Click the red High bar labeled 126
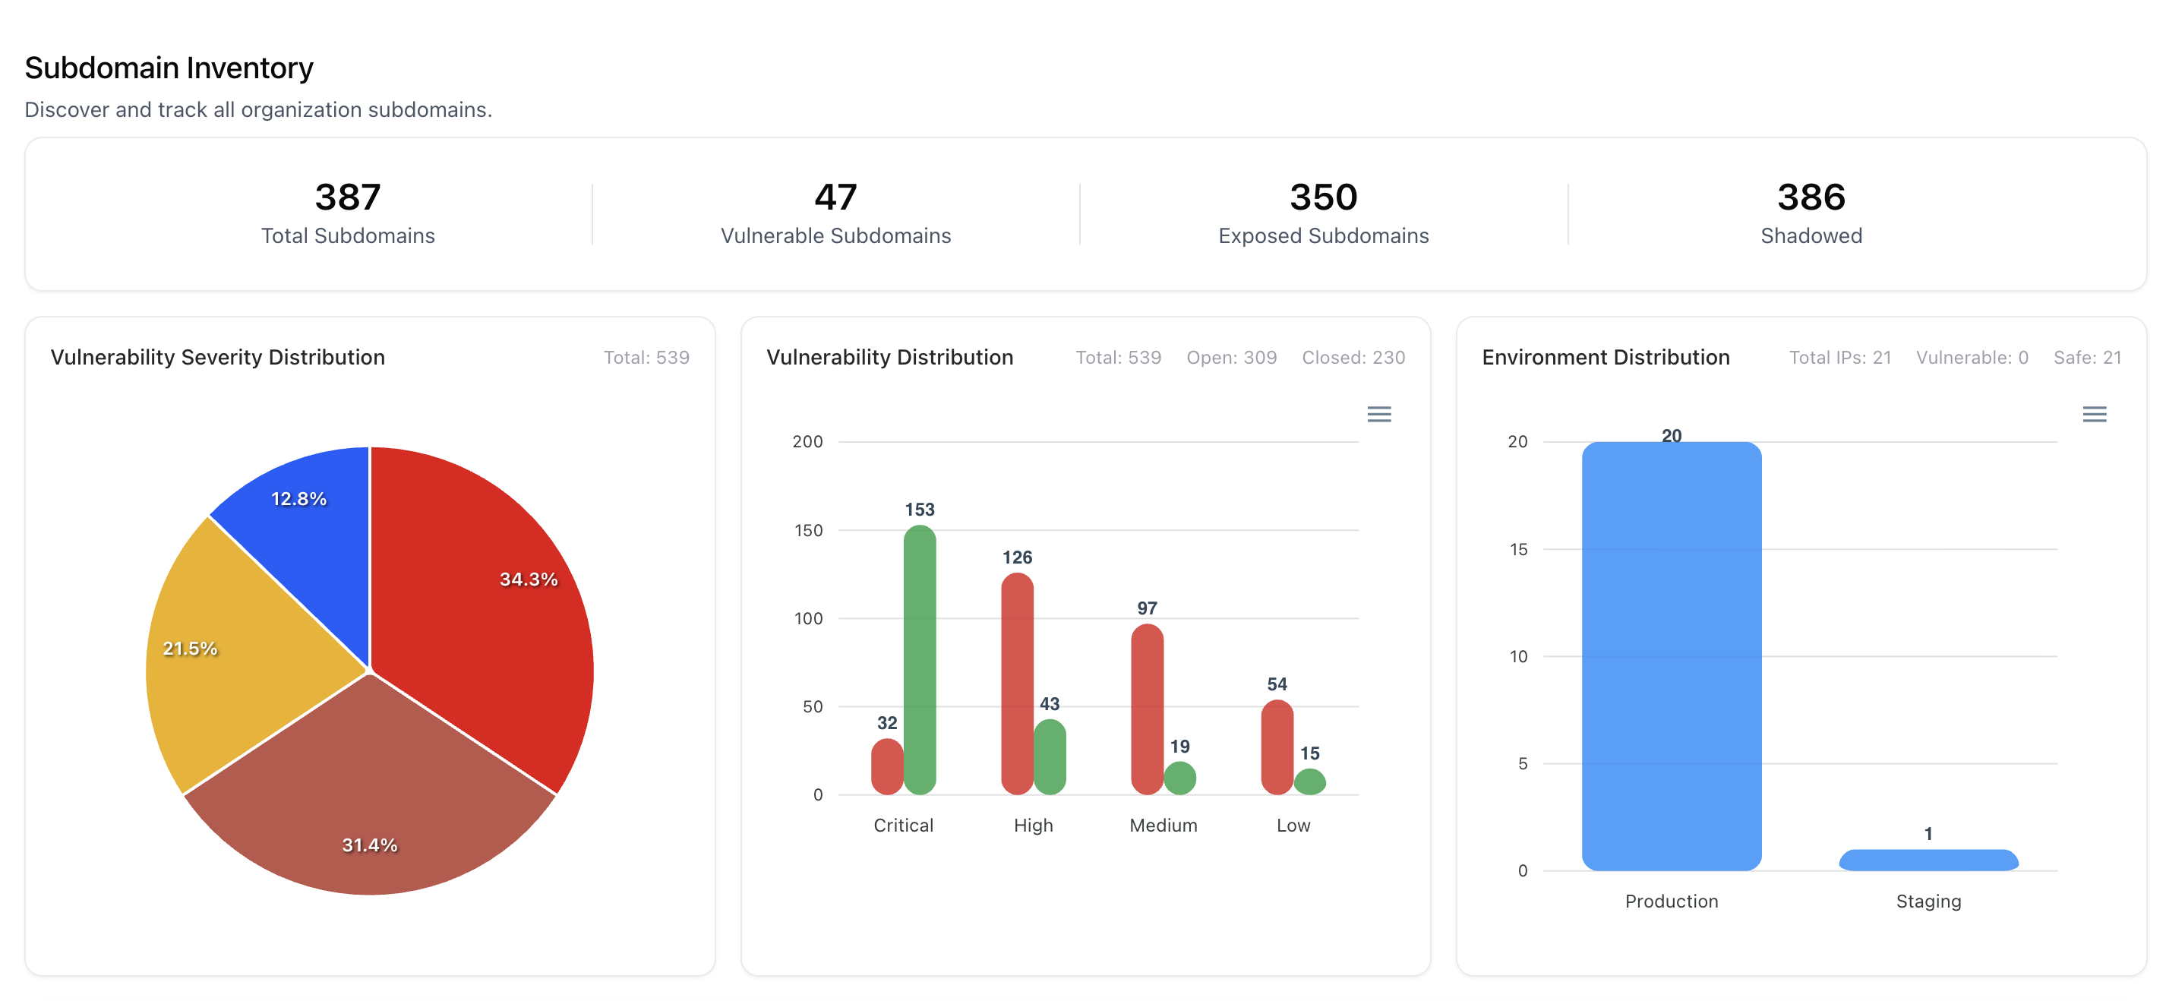Screen dimensions: 2166x1001 (1017, 683)
